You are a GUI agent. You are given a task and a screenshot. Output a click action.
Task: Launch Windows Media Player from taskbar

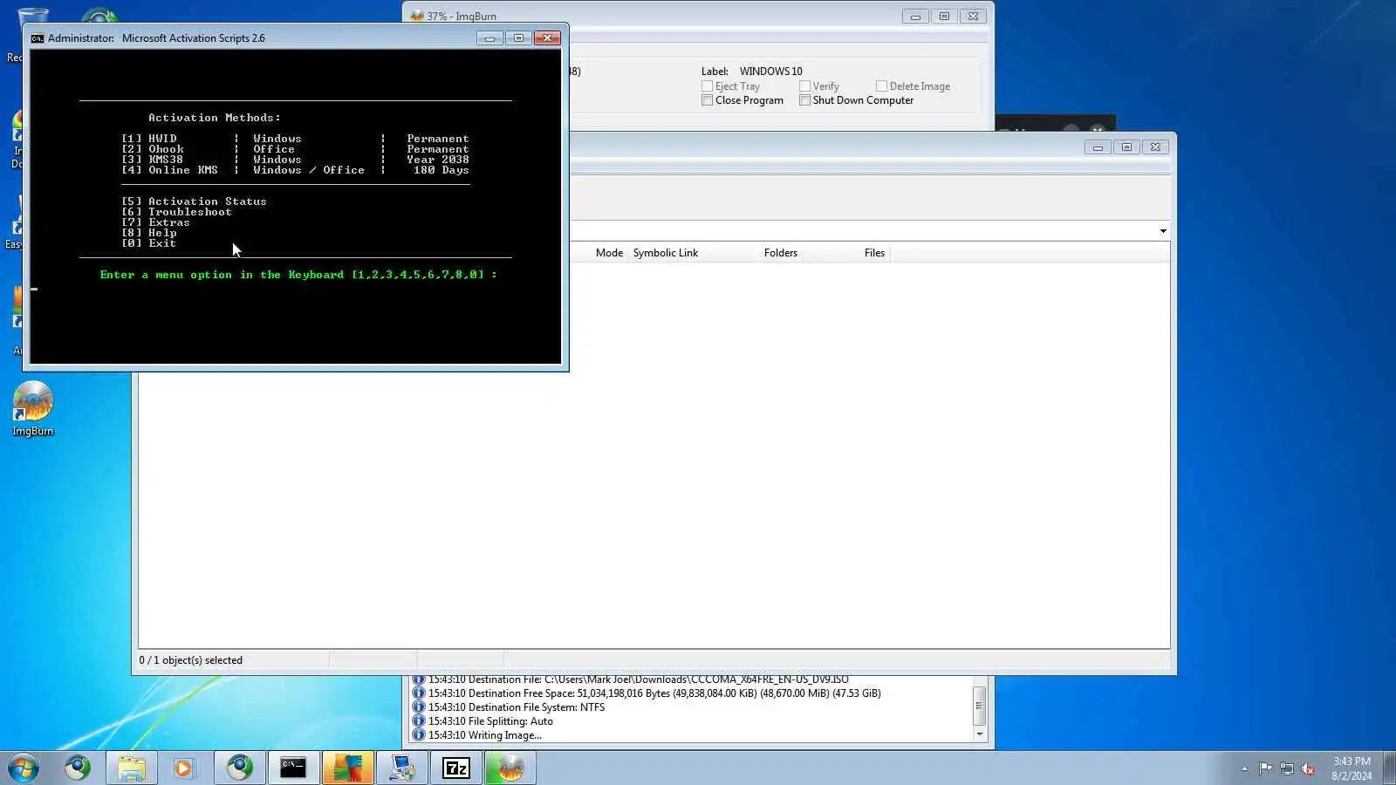coord(184,768)
